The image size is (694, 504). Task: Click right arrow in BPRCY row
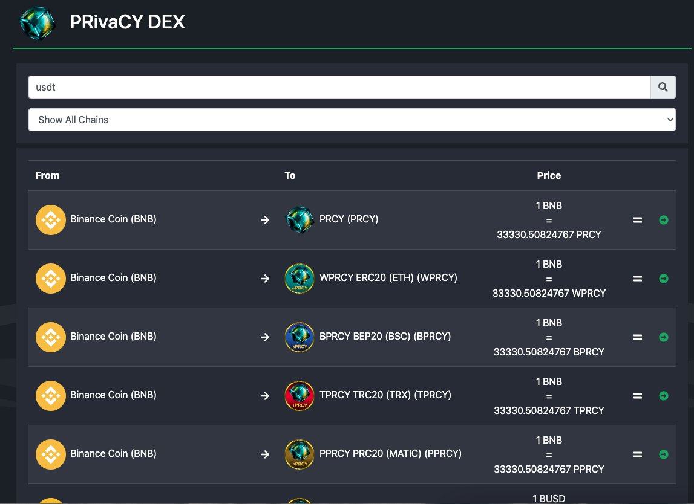[x=264, y=337]
